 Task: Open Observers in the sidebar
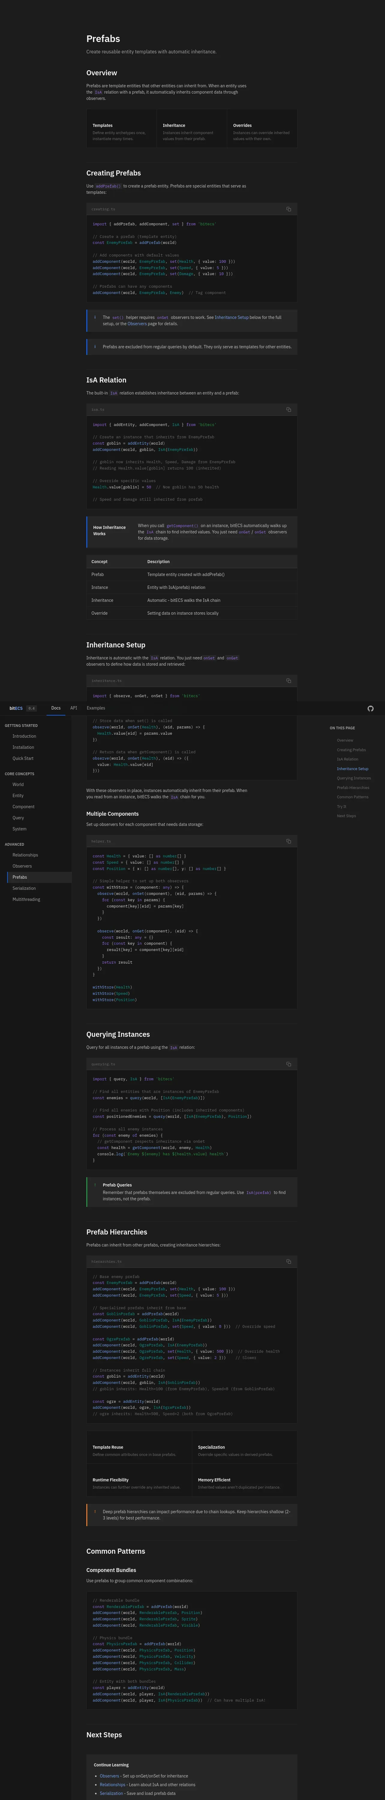pyautogui.click(x=22, y=866)
